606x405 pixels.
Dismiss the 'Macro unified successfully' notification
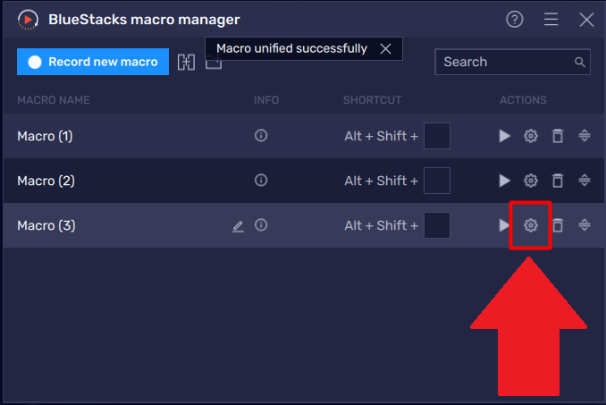click(385, 49)
